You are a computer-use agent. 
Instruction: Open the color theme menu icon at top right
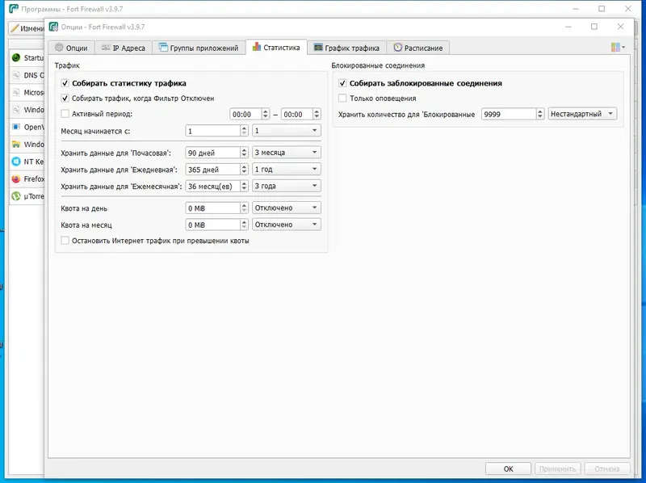(x=618, y=48)
